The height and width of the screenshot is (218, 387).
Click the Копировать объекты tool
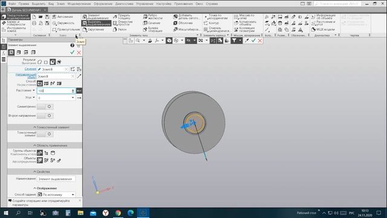245,23
